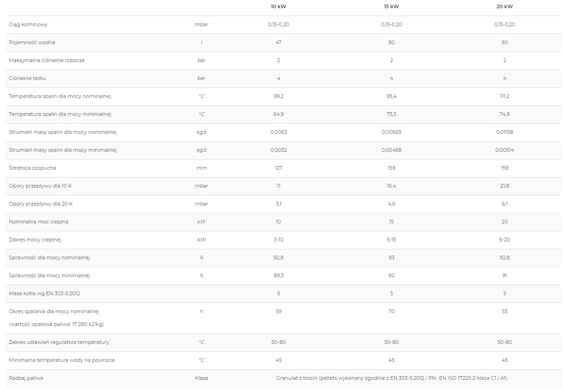Image resolution: width=563 pixels, height=389 pixels.
Task: Click the Ciśnienie testu row label
Action: [x=27, y=78]
